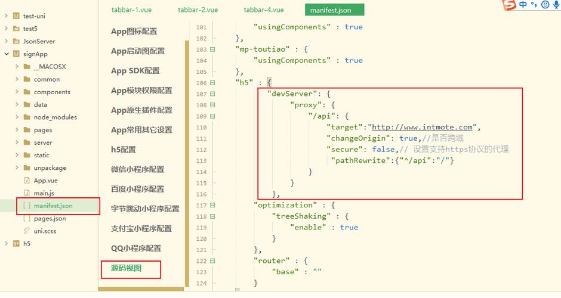Image resolution: width=561 pixels, height=298 pixels.
Task: Click the test5 folder icon
Action: [16, 29]
